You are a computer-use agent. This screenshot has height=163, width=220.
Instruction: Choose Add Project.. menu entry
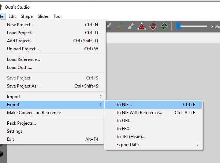coord(52,41)
